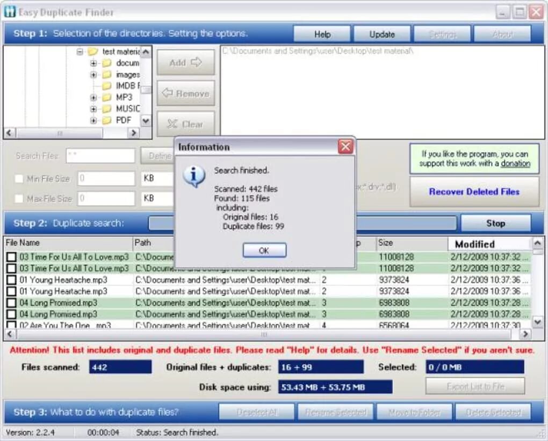The width and height of the screenshot is (548, 441).
Task: Click the Min File Size value field
Action: (106, 178)
